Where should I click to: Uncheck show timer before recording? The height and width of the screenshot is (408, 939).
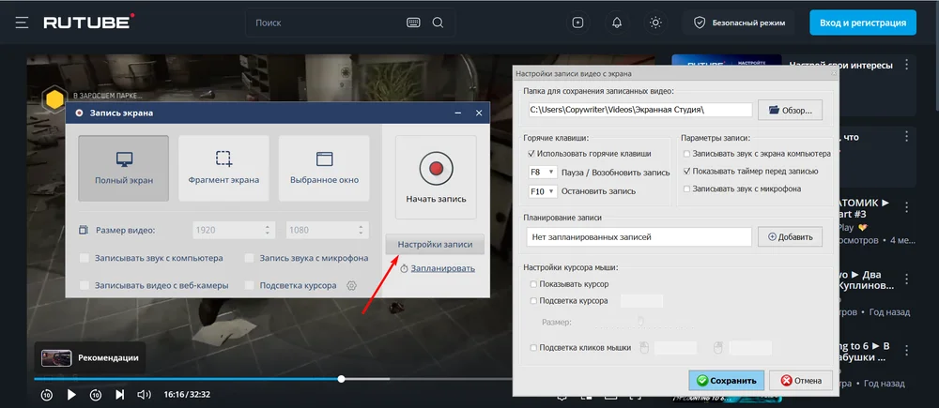point(687,172)
